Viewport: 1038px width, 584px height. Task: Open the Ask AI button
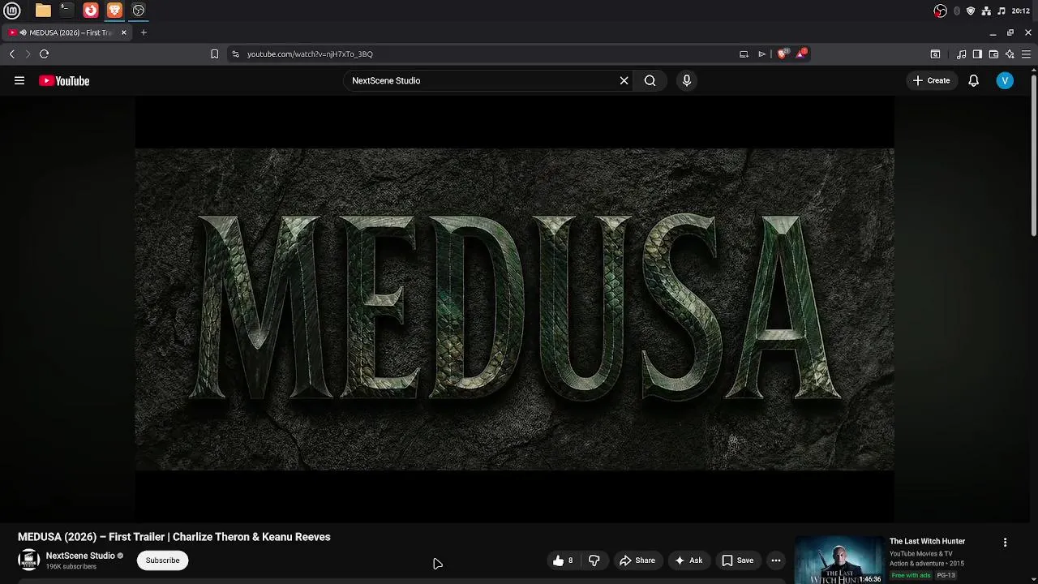[x=688, y=560]
